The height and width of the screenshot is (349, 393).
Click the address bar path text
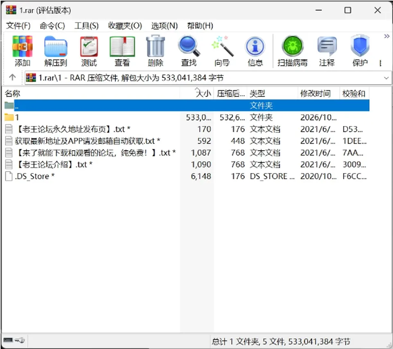coord(131,78)
